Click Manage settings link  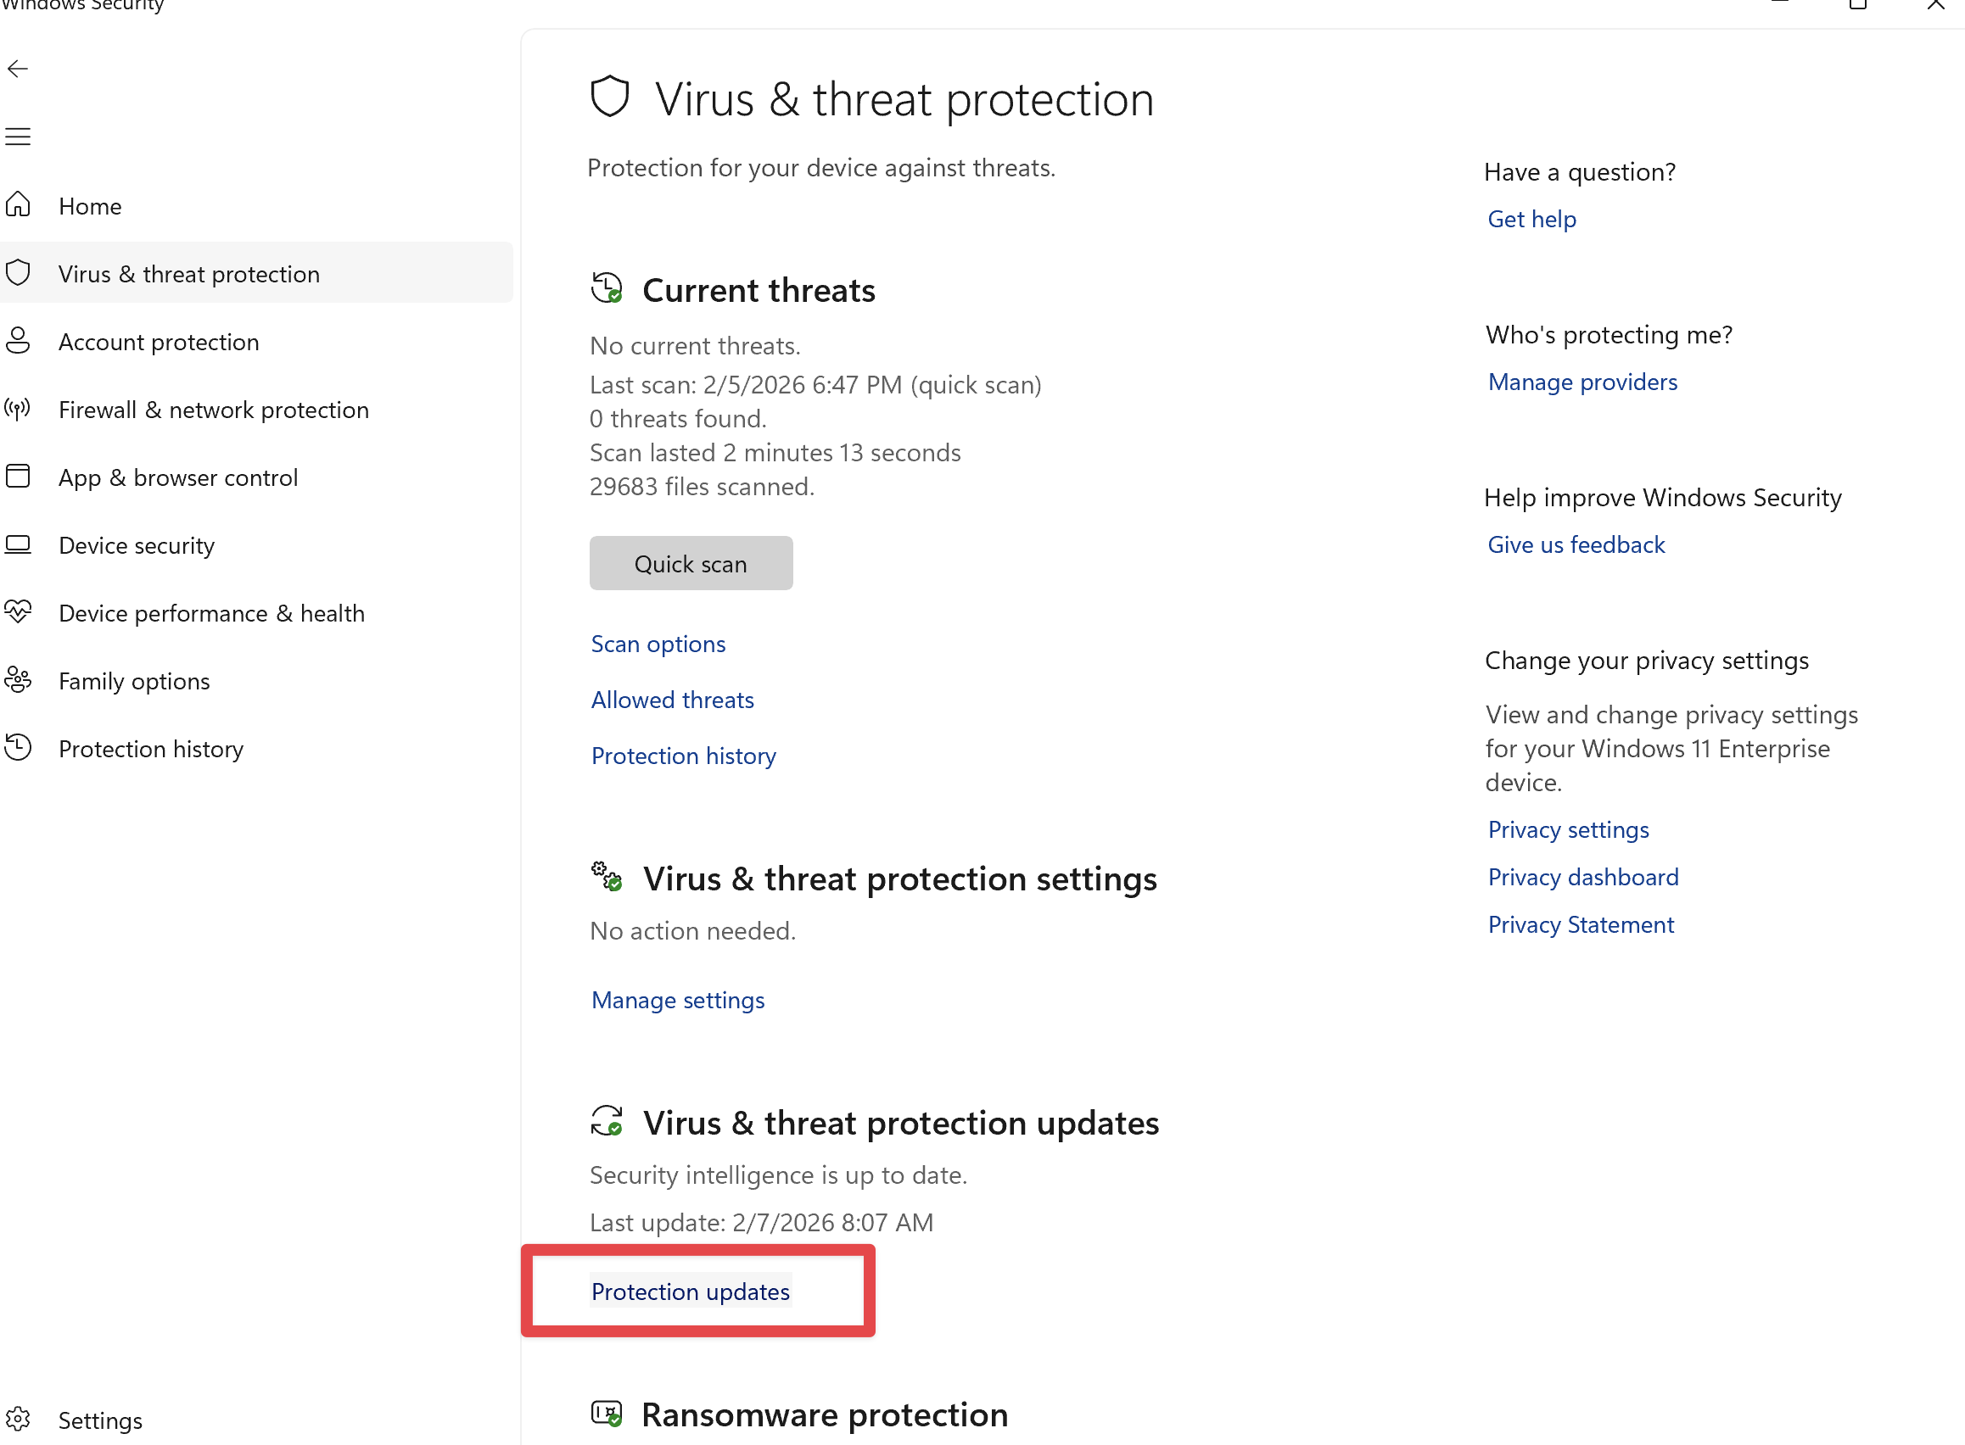pyautogui.click(x=677, y=1000)
